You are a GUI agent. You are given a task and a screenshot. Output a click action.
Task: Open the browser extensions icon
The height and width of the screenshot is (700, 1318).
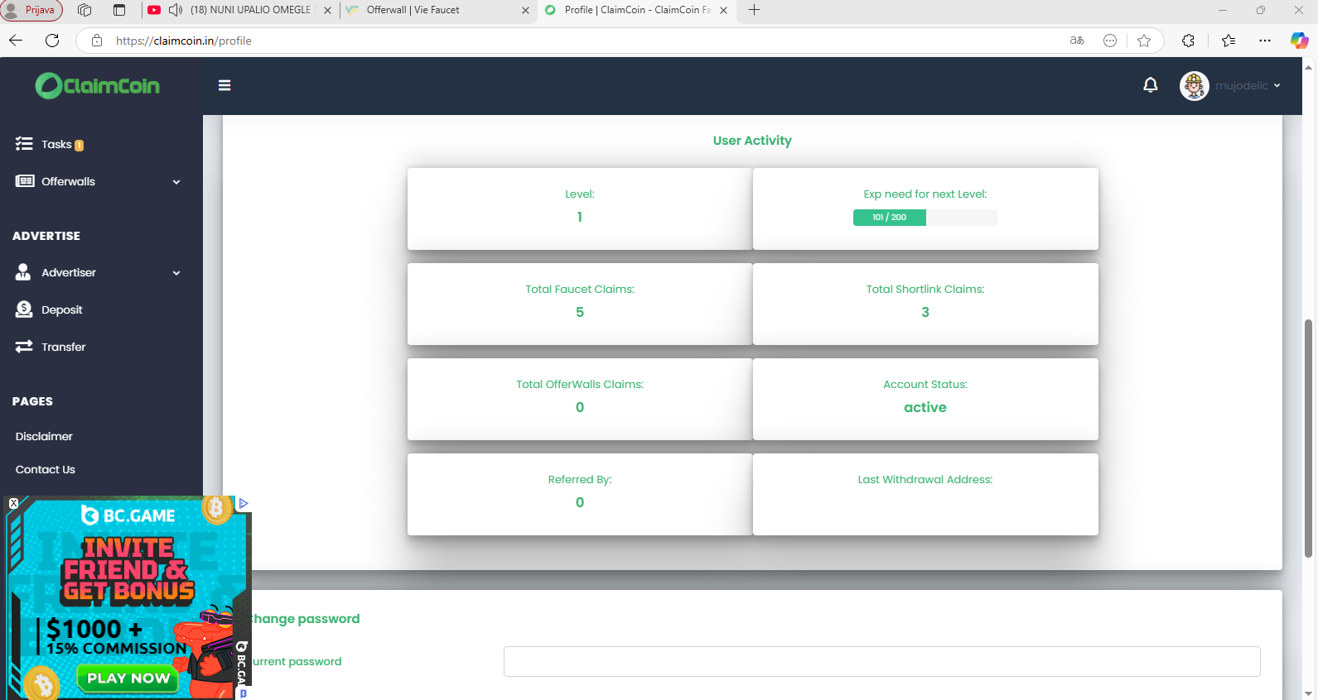(x=1188, y=41)
